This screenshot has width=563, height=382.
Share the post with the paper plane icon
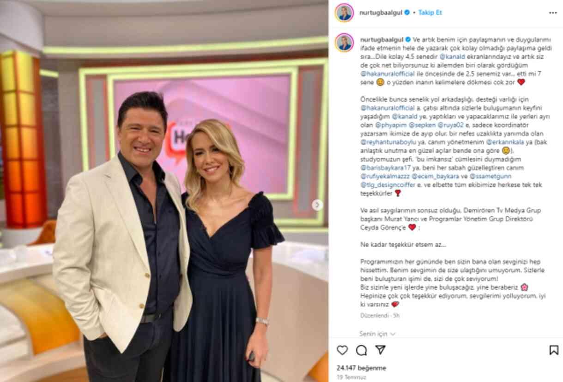pyautogui.click(x=380, y=350)
